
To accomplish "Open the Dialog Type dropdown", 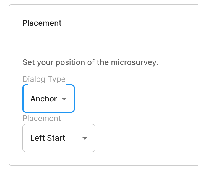I will click(x=48, y=99).
